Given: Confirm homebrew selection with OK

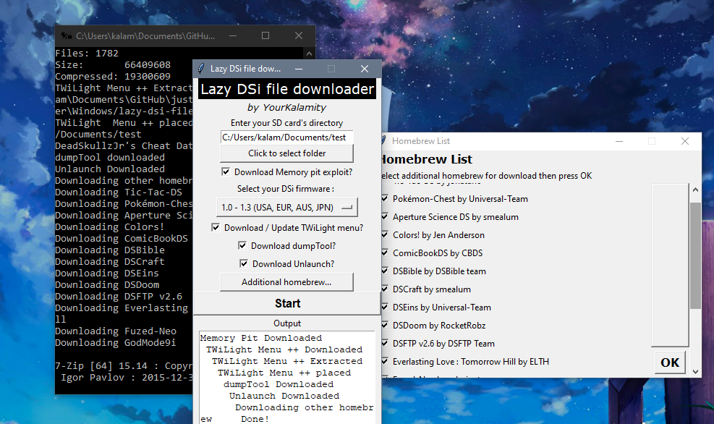Looking at the screenshot, I should click(670, 362).
